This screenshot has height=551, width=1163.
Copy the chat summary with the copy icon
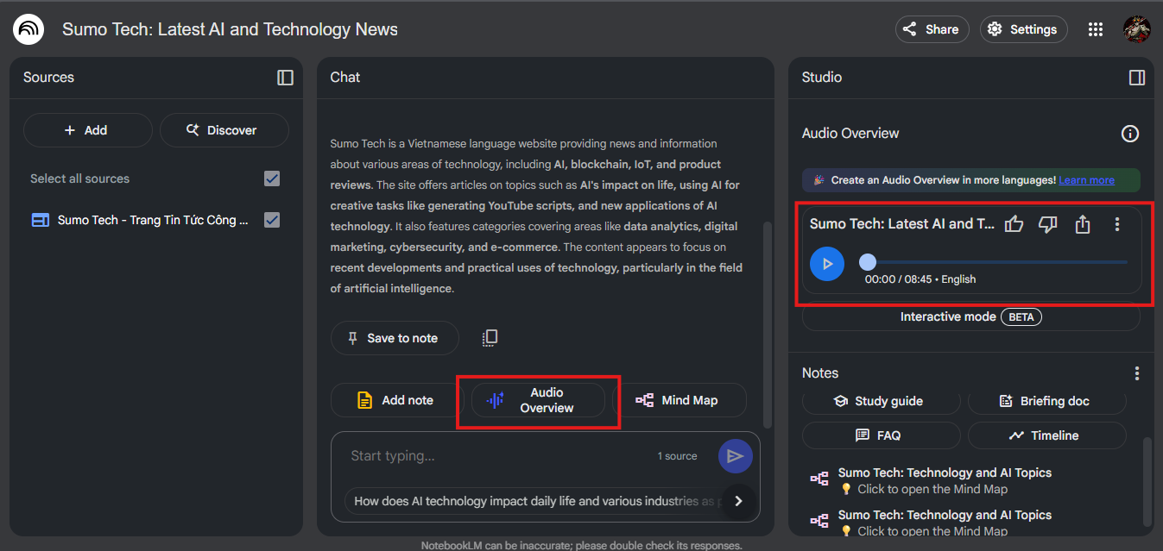[490, 338]
